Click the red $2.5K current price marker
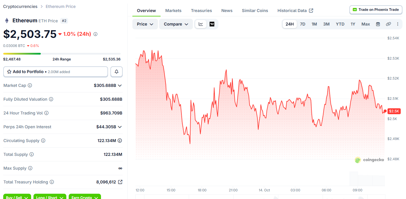The width and height of the screenshot is (406, 199). click(x=394, y=111)
